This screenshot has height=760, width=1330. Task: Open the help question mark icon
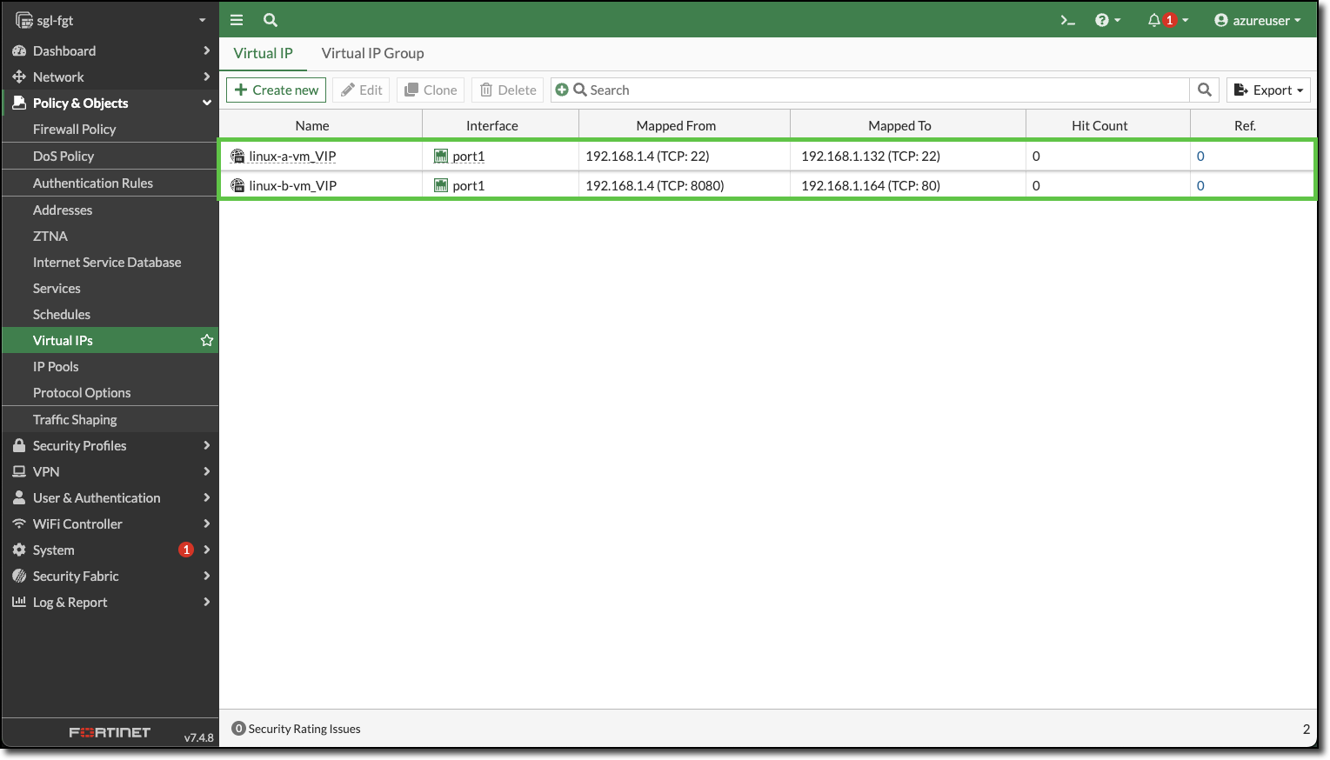coord(1103,19)
